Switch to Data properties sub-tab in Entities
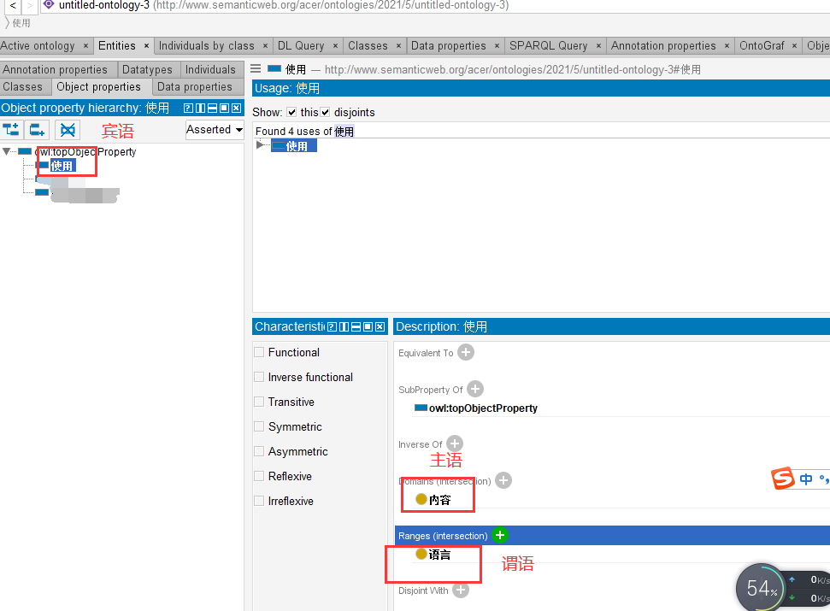 point(195,87)
